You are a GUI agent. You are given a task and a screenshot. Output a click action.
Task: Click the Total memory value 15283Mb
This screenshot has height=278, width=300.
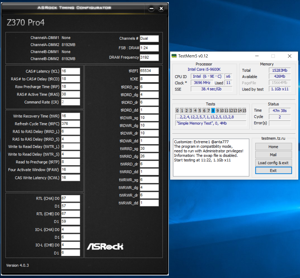pos(280,70)
